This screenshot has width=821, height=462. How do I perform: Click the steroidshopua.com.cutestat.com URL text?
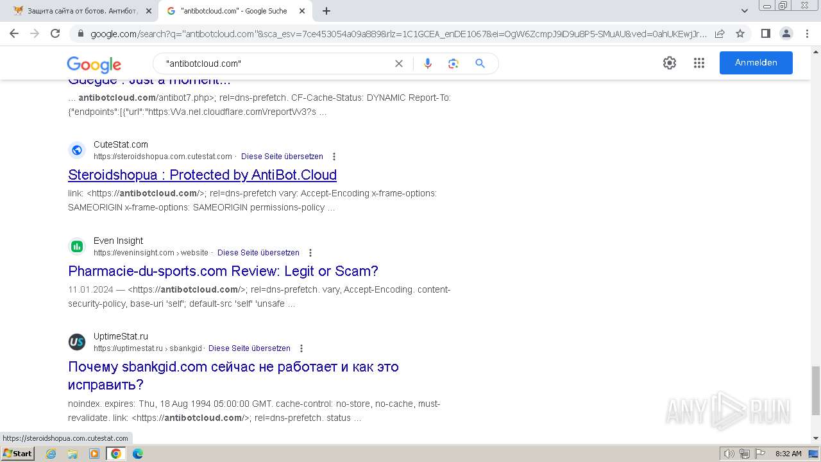(x=163, y=157)
